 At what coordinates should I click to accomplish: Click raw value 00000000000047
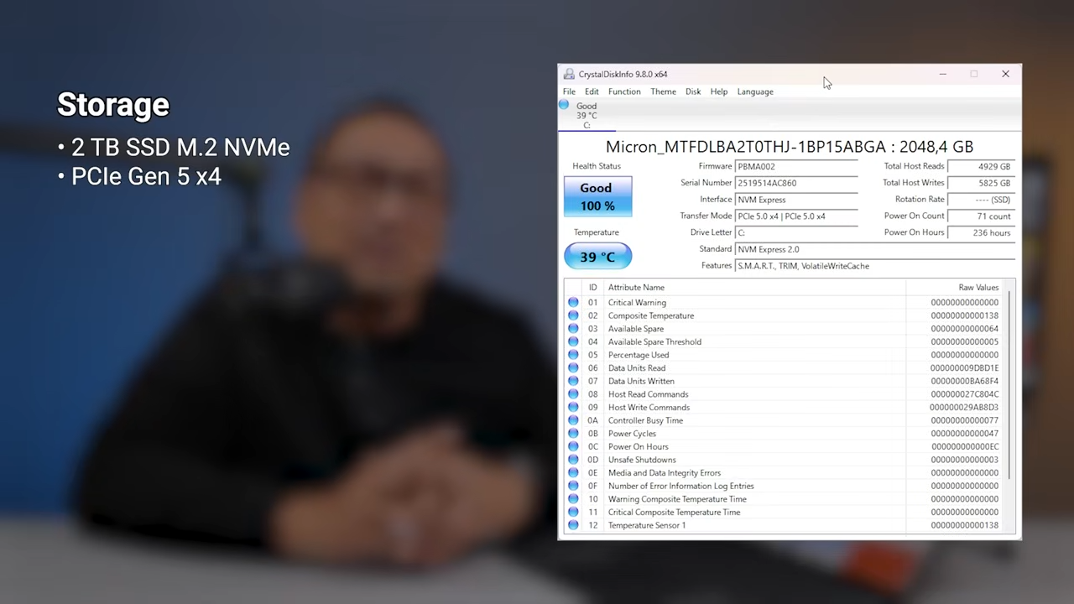(x=964, y=434)
